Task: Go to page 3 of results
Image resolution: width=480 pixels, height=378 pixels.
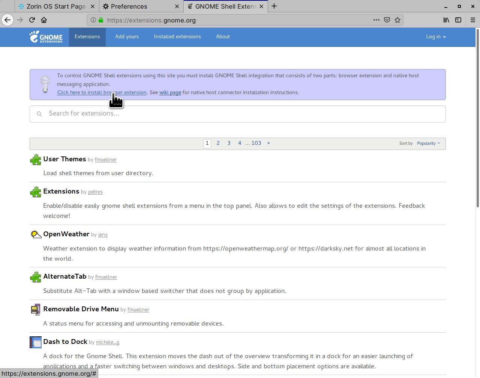Action: 229,143
